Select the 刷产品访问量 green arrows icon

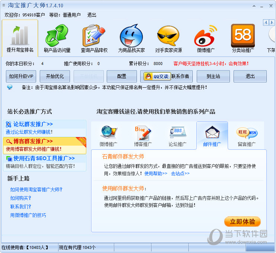[x=57, y=35]
